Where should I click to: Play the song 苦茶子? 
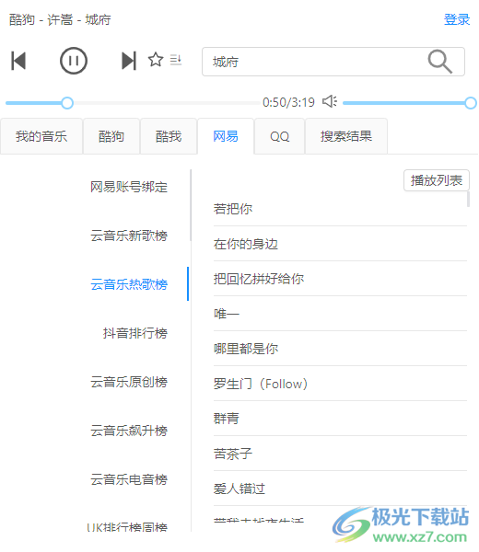pos(340,454)
